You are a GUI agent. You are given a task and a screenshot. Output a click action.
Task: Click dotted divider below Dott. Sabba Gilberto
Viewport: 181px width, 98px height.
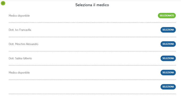click(x=92, y=65)
